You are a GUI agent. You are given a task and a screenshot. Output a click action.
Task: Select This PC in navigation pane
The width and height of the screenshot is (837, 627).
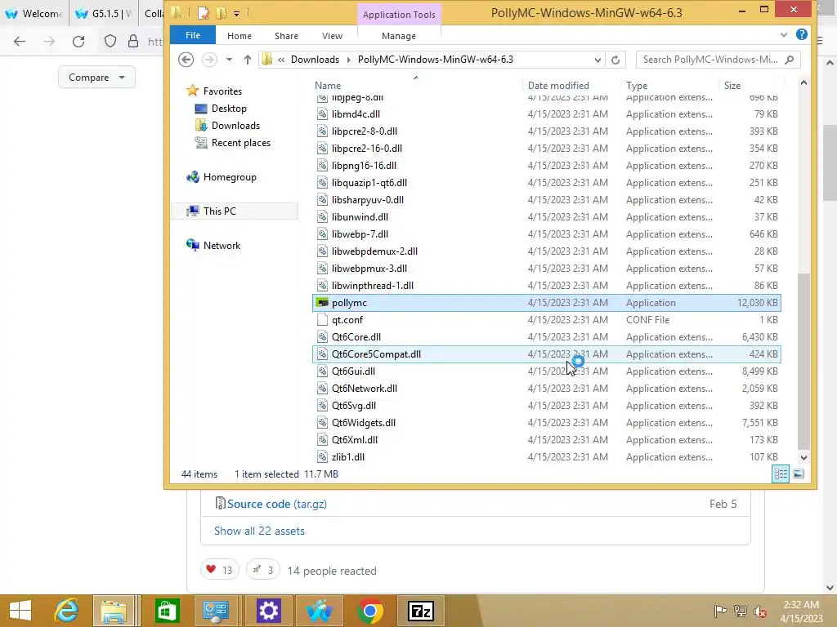click(x=235, y=211)
